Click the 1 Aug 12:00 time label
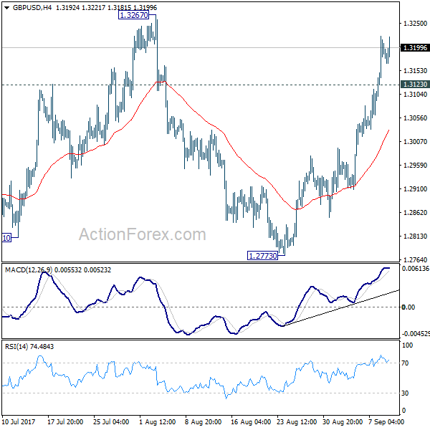This screenshot has width=430, height=430. point(158,422)
